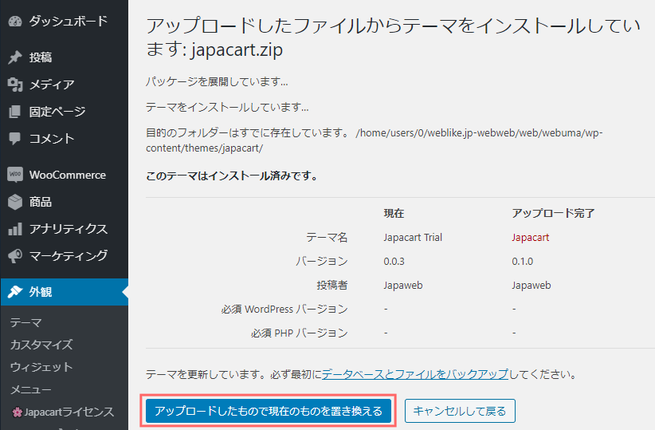
Task: Click the red Japacart theme name
Action: pyautogui.click(x=530, y=238)
